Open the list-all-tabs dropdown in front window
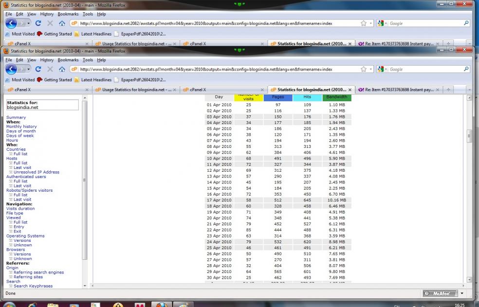The width and height of the screenshot is (479, 307). [x=469, y=90]
